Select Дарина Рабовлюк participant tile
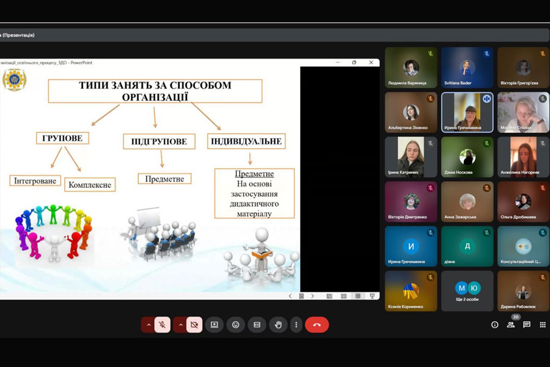The image size is (550, 367). tap(523, 291)
